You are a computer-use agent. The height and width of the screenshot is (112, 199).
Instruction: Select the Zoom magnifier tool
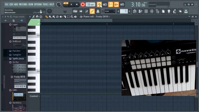pyautogui.click(x=72, y=16)
